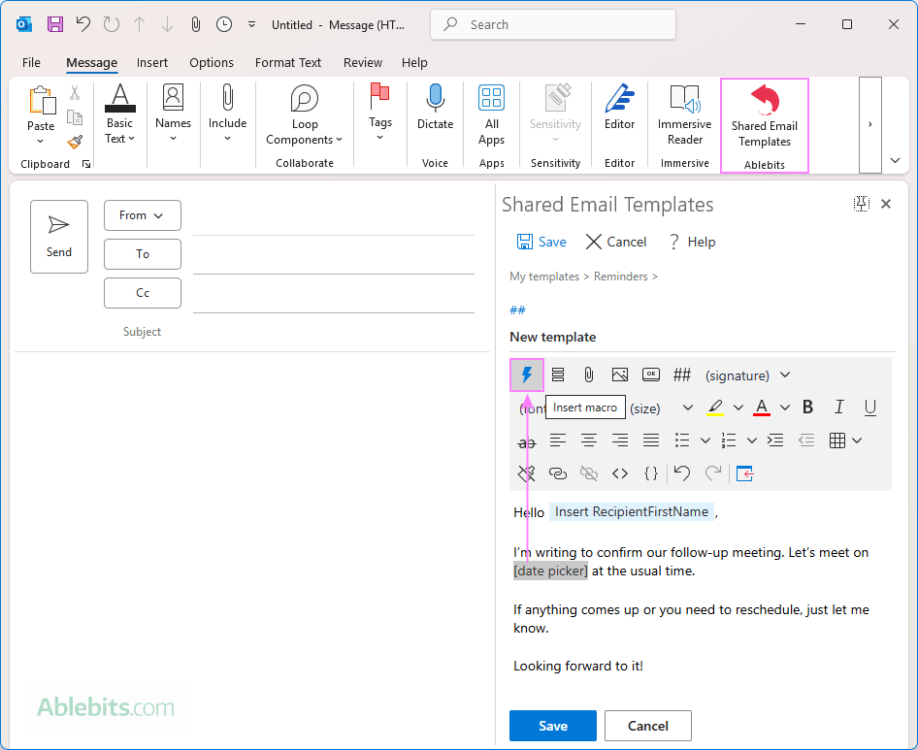
Task: Align template text left
Action: coord(558,440)
